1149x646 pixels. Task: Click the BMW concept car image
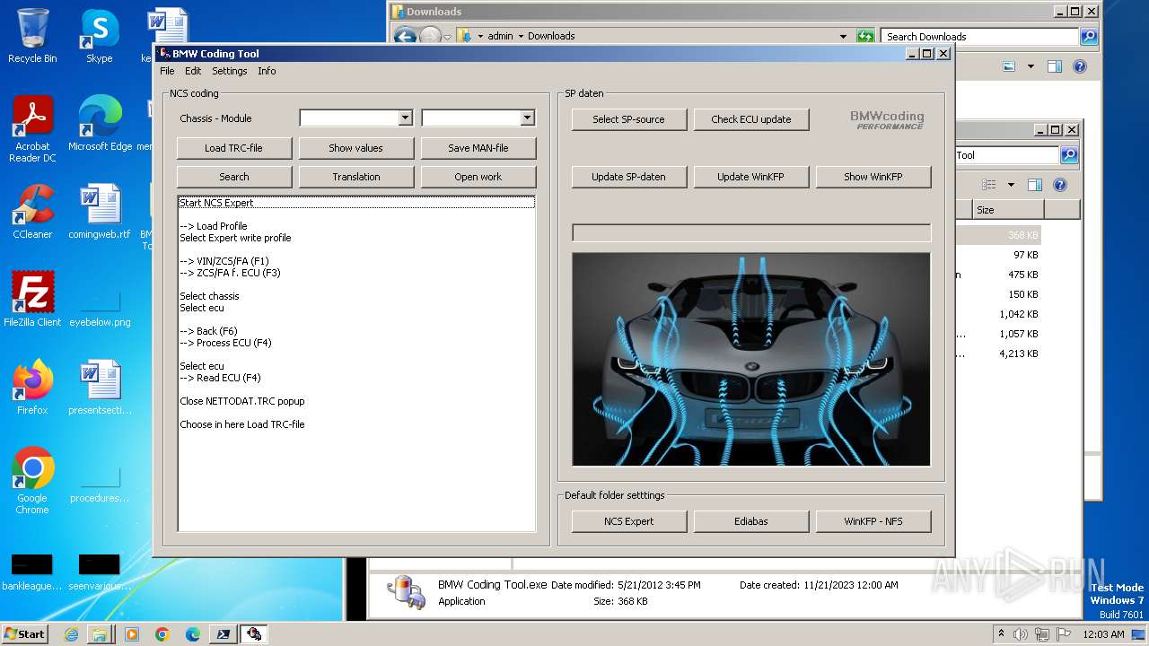(751, 360)
